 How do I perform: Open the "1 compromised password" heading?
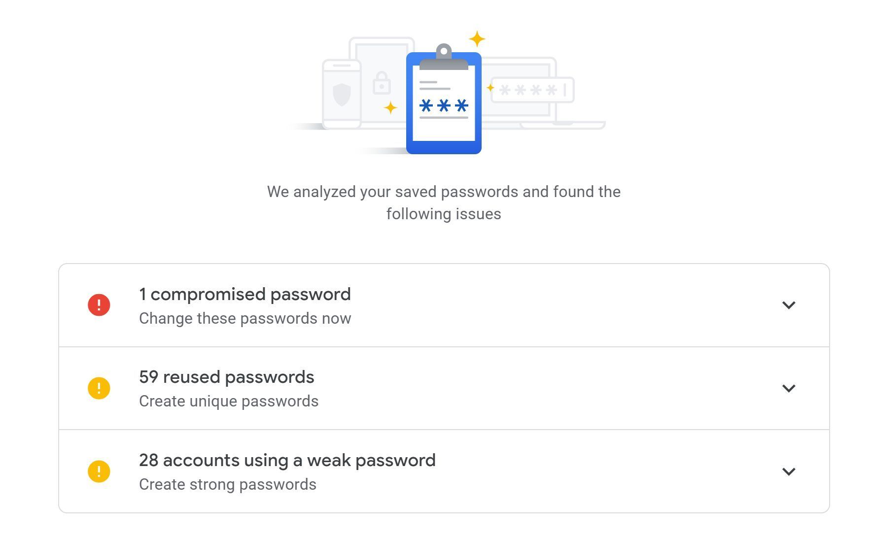[x=245, y=295]
